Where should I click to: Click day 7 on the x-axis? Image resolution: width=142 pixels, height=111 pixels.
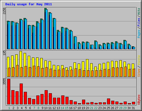(34, 108)
